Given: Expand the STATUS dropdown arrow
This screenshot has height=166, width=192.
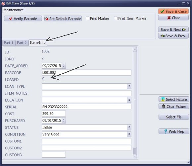Looking at the screenshot, I should pos(129,127).
